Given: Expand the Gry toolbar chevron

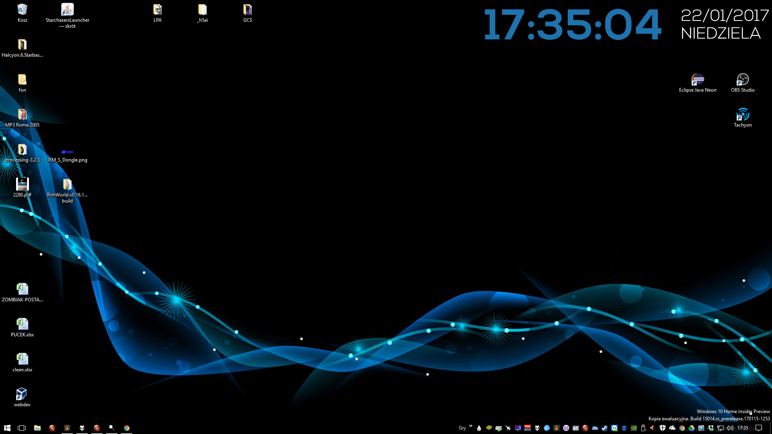Looking at the screenshot, I should [470, 426].
